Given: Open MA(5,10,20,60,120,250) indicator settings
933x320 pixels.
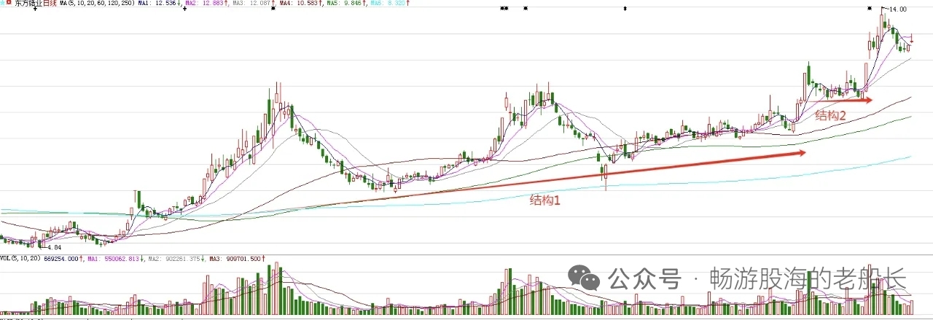Looking at the screenshot, I should point(97,4).
